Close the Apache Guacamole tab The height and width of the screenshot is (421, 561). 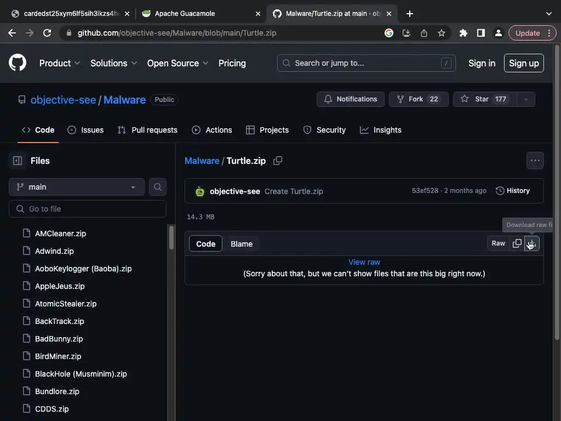(x=258, y=14)
